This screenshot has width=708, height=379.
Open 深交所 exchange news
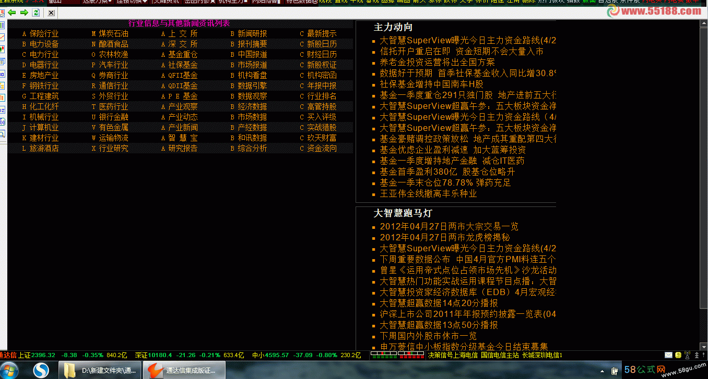click(183, 44)
